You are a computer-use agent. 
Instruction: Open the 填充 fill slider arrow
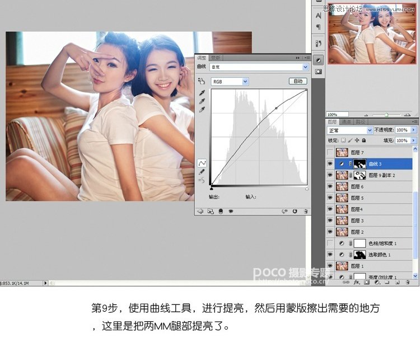pyautogui.click(x=414, y=140)
